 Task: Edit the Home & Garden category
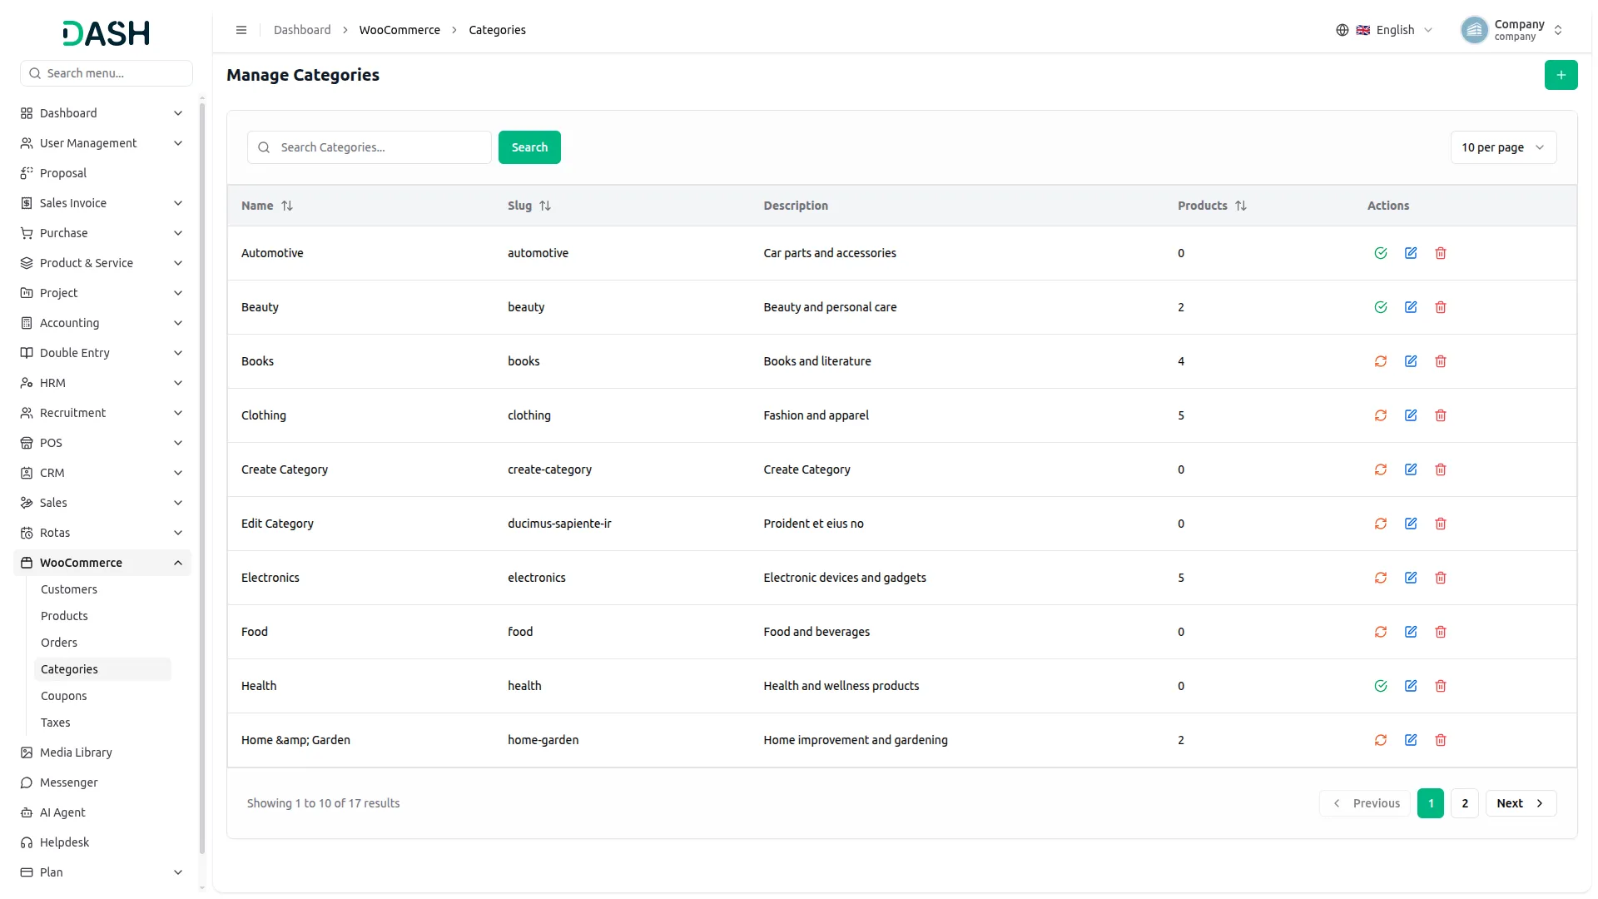[x=1411, y=740]
